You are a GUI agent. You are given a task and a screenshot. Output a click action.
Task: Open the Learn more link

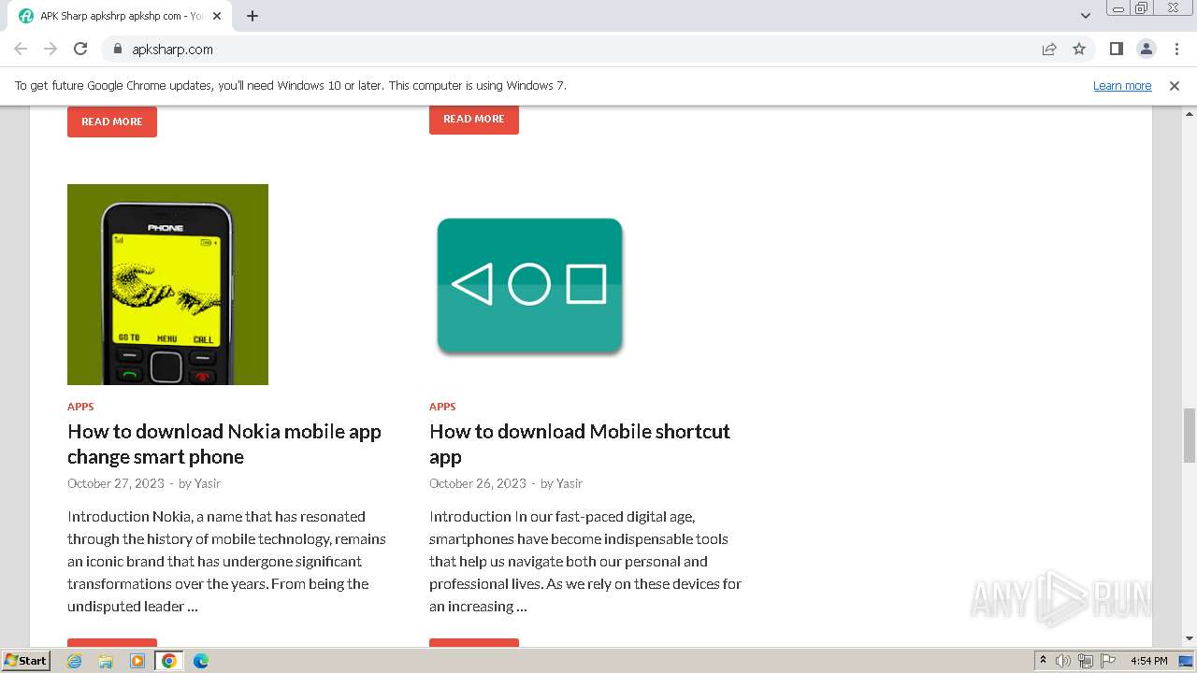1122,85
